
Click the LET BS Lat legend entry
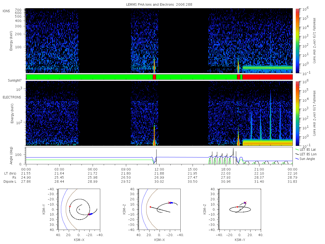click(306, 149)
